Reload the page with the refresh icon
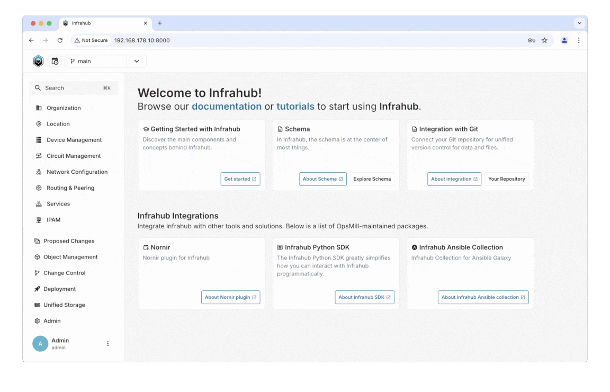The image size is (610, 392). (x=60, y=40)
